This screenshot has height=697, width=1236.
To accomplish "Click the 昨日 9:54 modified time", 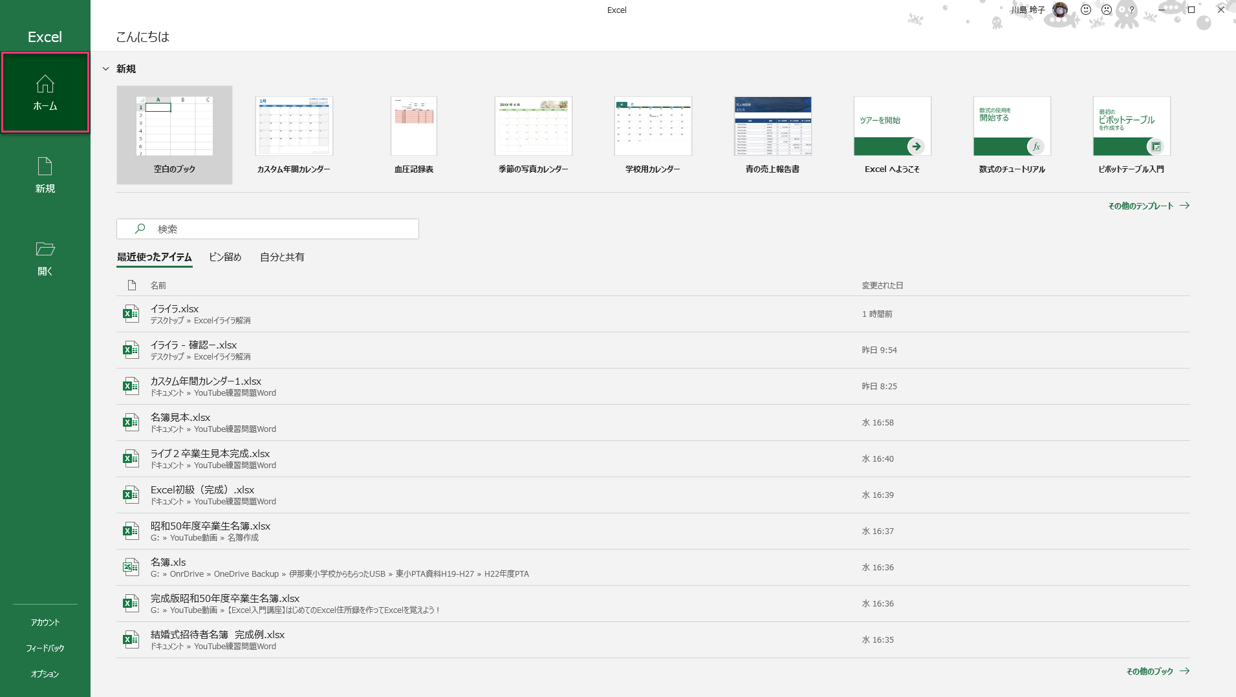I will [x=880, y=350].
